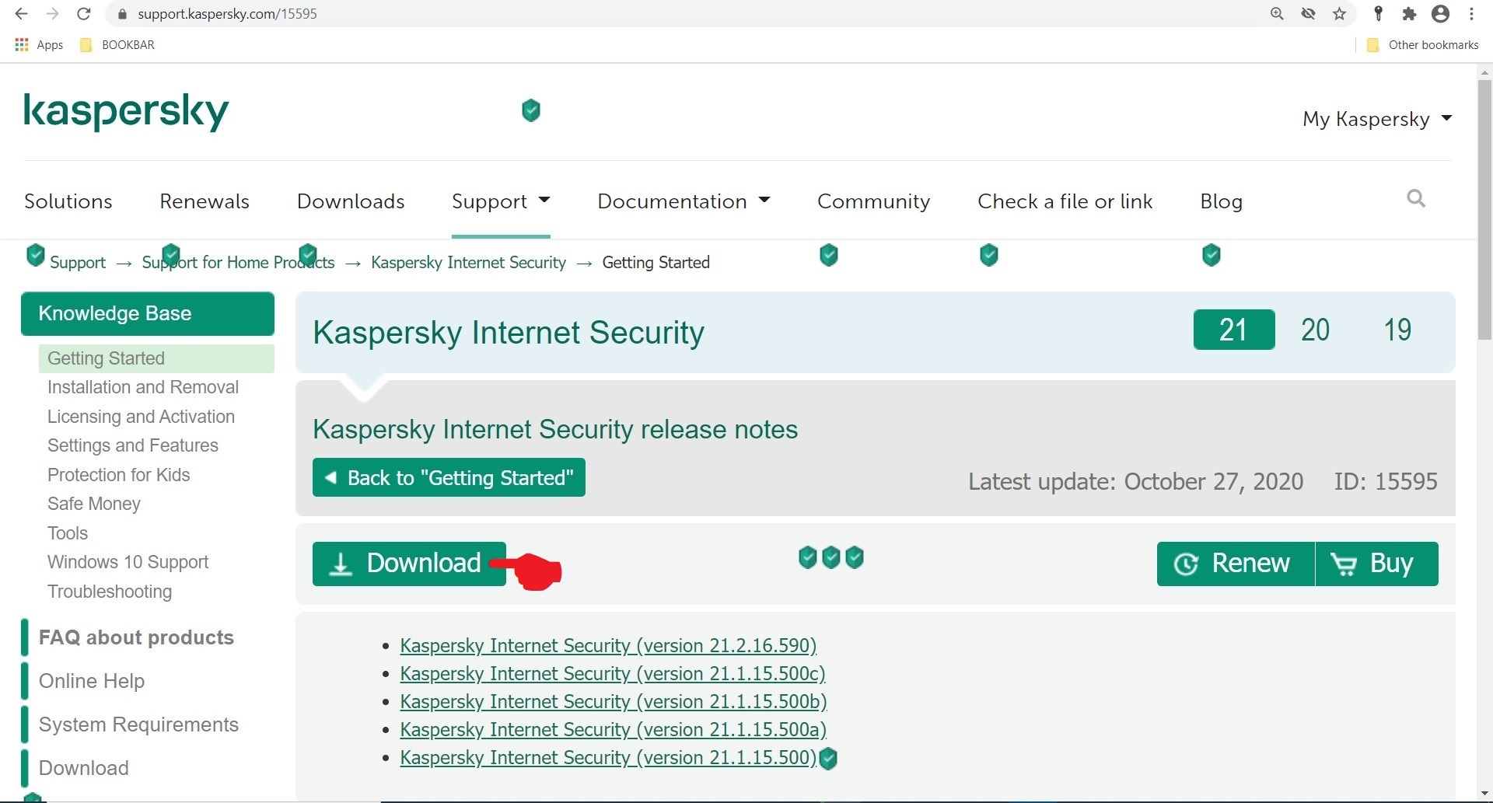Open Download link in left sidebar

click(x=84, y=768)
